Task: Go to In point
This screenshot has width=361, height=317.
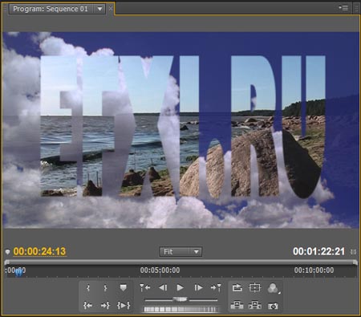Action: (x=88, y=305)
